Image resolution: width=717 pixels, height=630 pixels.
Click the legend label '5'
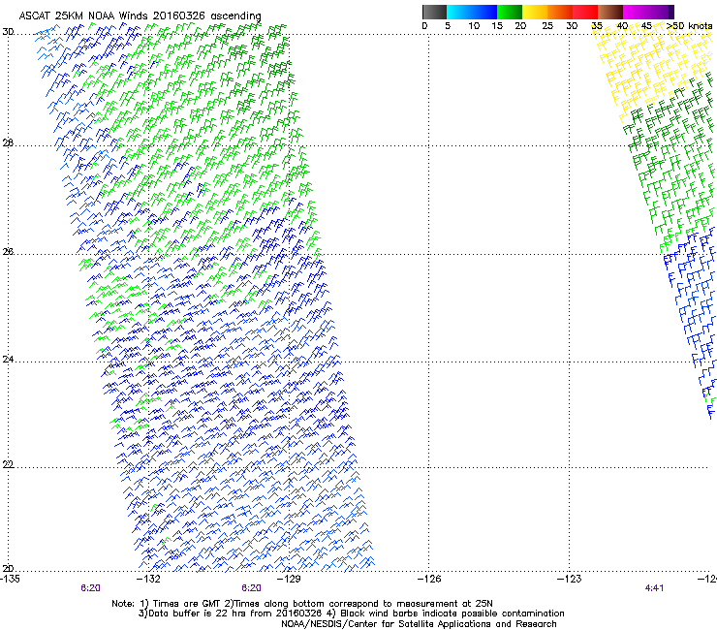[x=448, y=26]
